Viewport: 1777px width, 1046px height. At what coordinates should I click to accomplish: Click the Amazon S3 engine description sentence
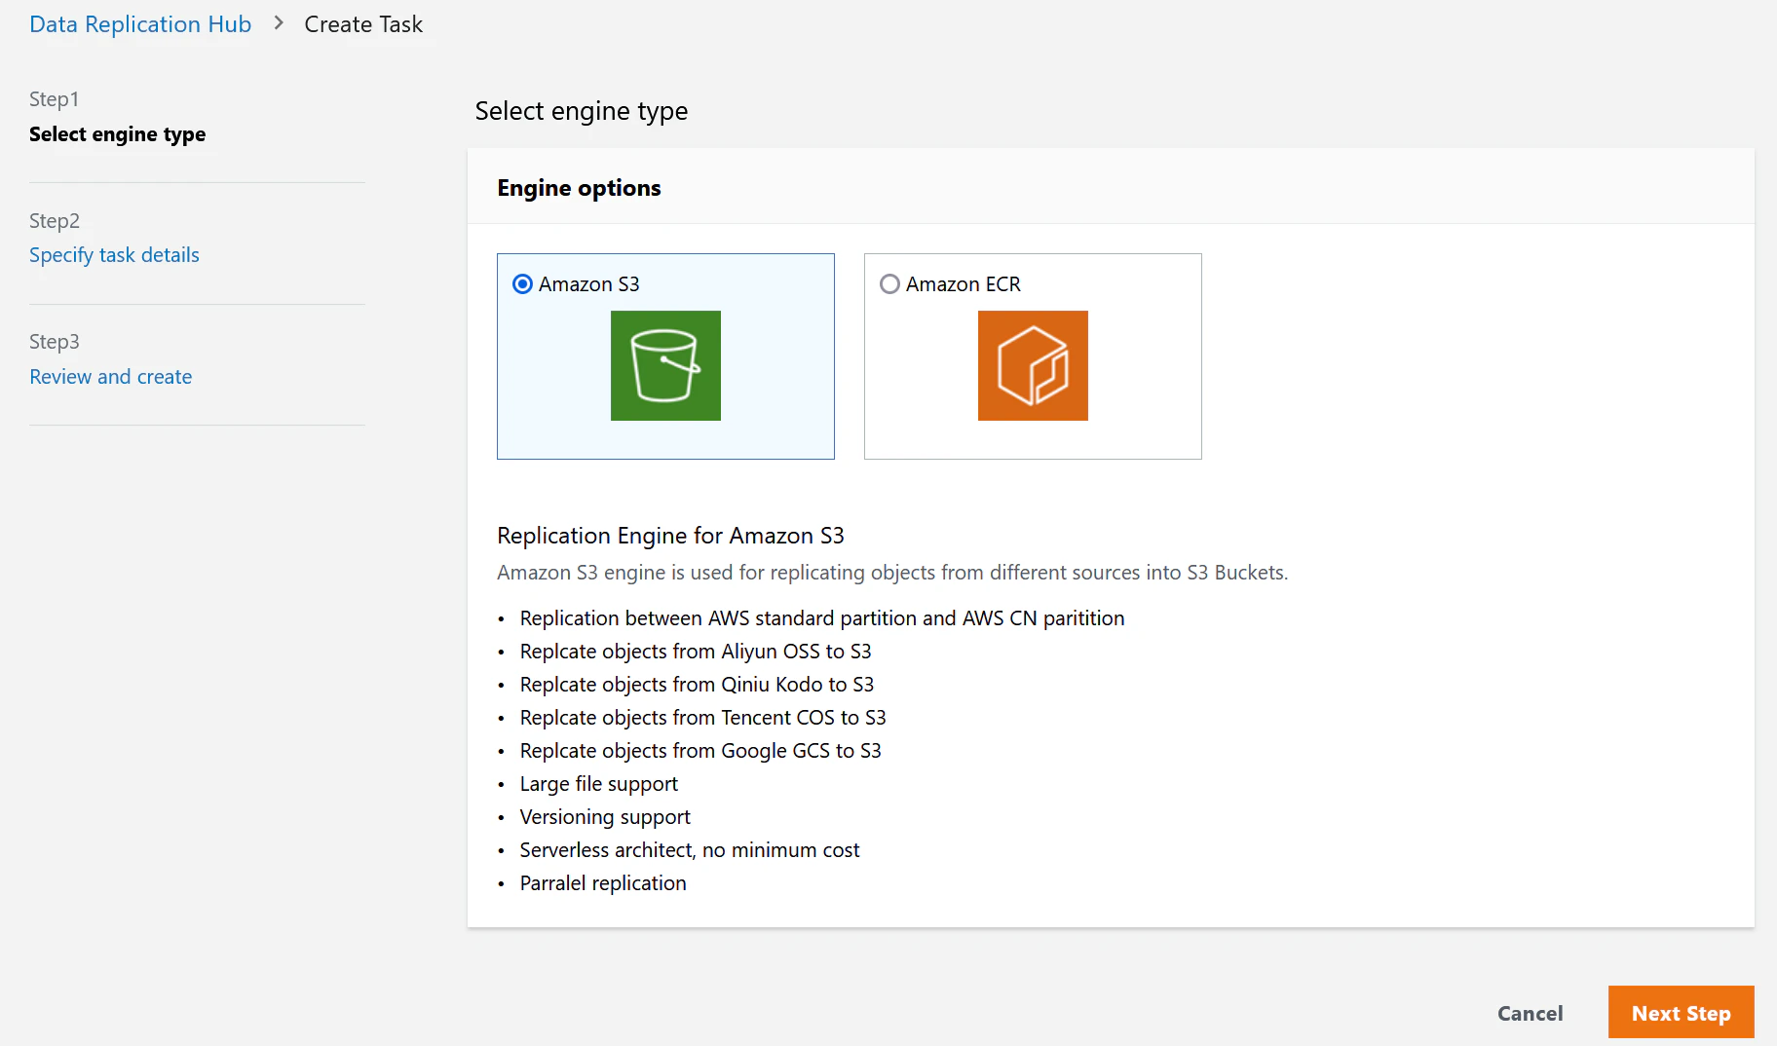[892, 573]
